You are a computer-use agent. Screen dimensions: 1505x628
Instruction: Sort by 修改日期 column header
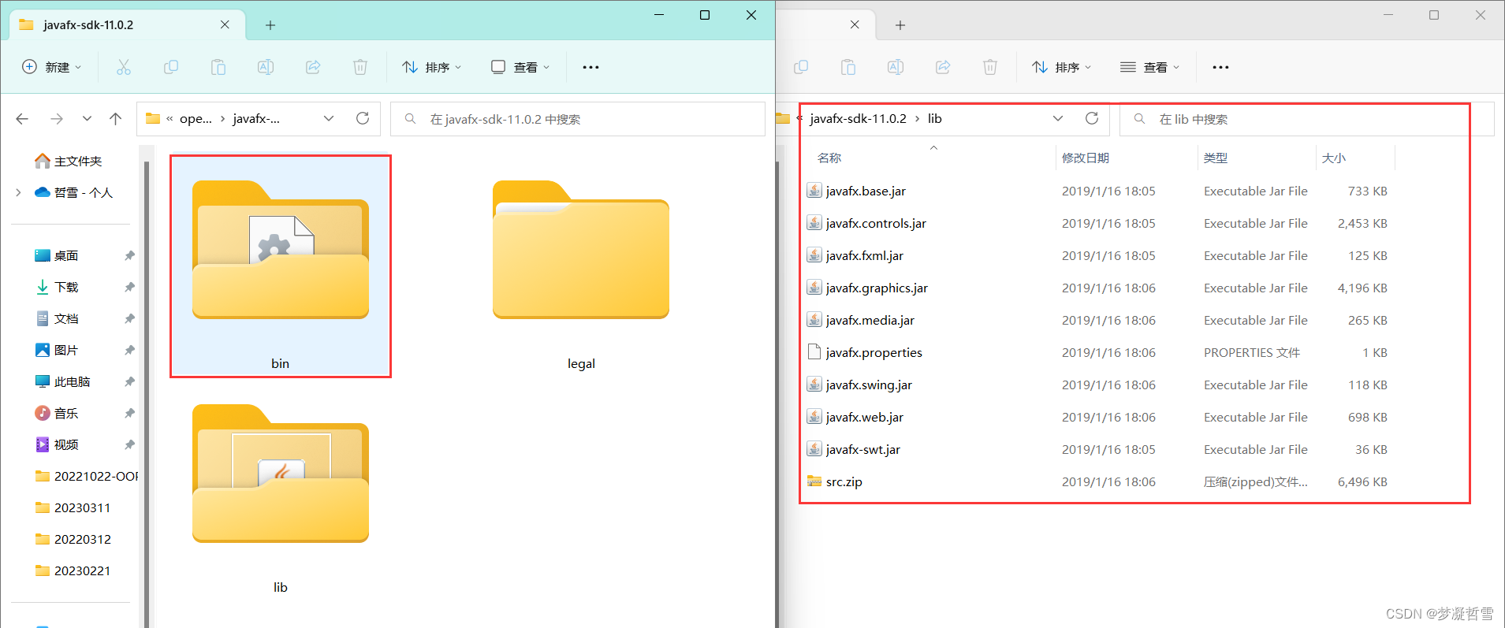(1086, 158)
